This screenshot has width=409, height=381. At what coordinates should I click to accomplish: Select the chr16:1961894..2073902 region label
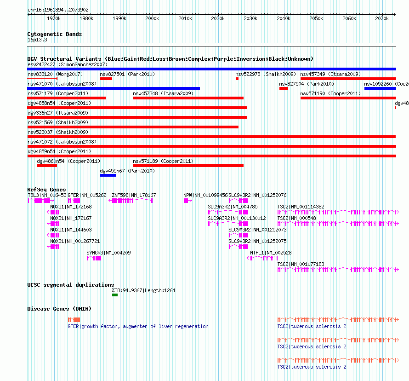(x=58, y=10)
